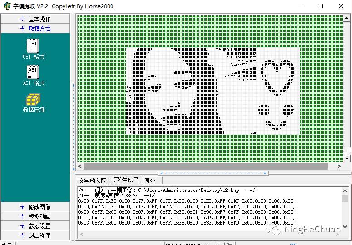Switch to the 文字输入区 tab
The image size is (352, 245).
pos(92,181)
